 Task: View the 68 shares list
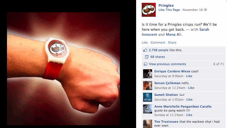[158, 57]
